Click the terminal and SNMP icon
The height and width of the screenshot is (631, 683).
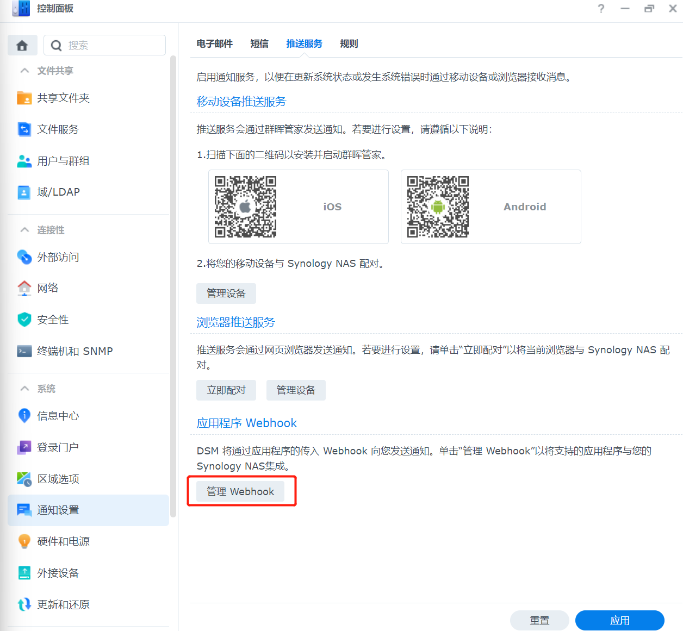24,351
